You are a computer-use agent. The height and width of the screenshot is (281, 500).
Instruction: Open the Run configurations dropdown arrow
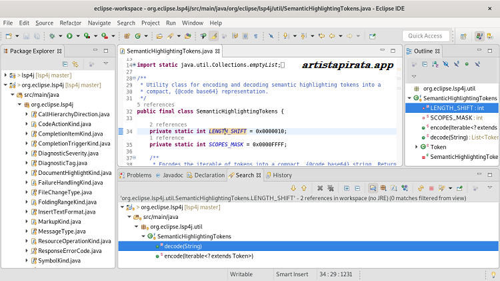click(77, 36)
